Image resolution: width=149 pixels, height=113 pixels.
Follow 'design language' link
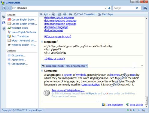(x=54, y=30)
